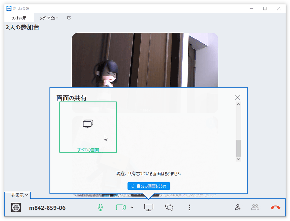290x221 pixels.
Task: Collapse the toolbar using 非表示 dropdown
Action: pos(20,195)
